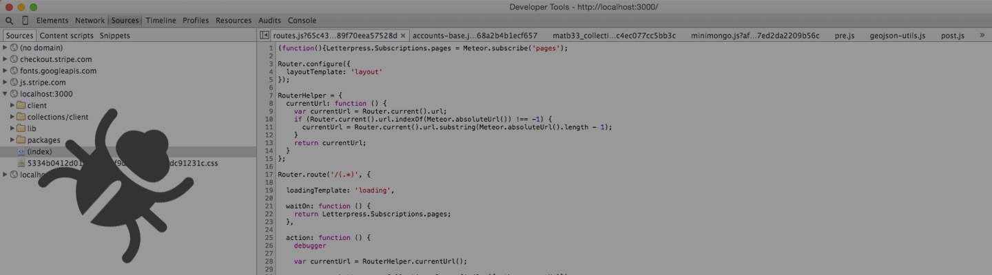Open the matb33_collecti… editor tab
The height and width of the screenshot is (275, 992).
pyautogui.click(x=614, y=36)
